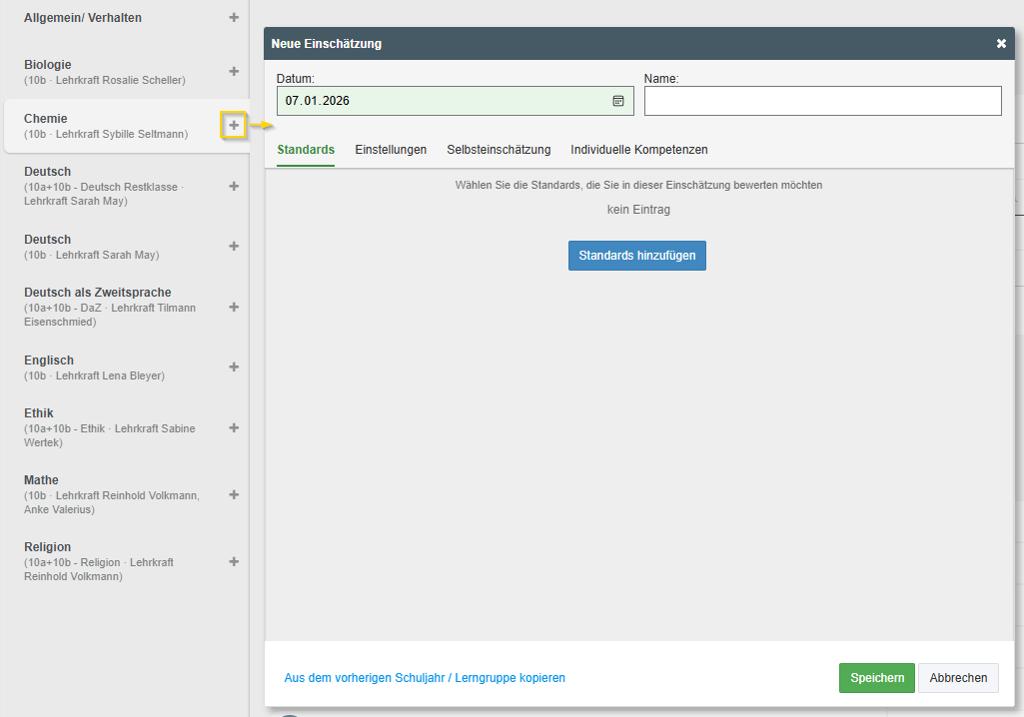Add new assessment for Biologie
1024x717 pixels.
[x=234, y=72]
